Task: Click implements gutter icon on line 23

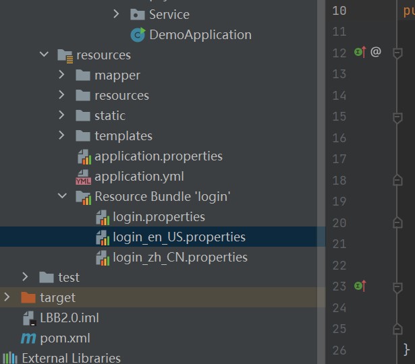Action: point(360,286)
